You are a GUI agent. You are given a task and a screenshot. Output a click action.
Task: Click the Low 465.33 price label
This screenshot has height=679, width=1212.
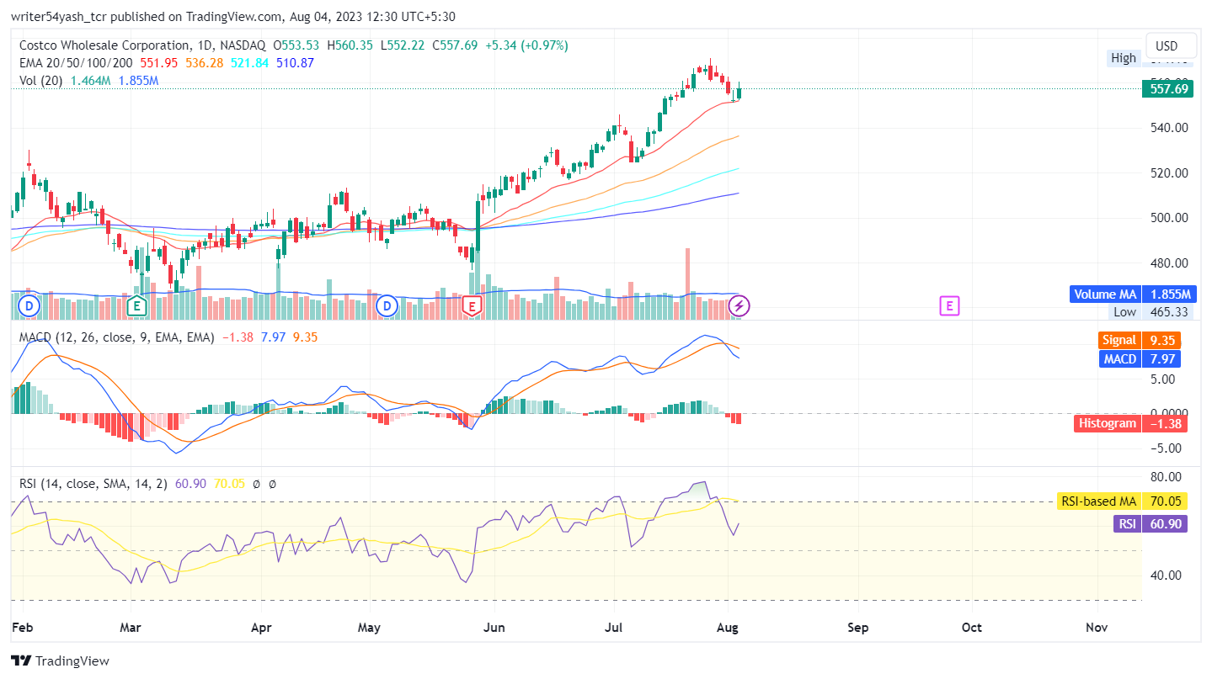click(1150, 312)
